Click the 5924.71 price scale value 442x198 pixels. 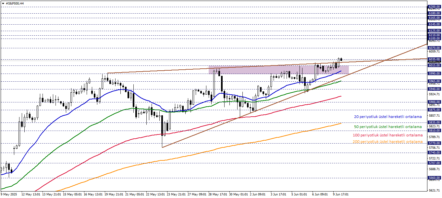click(434, 94)
